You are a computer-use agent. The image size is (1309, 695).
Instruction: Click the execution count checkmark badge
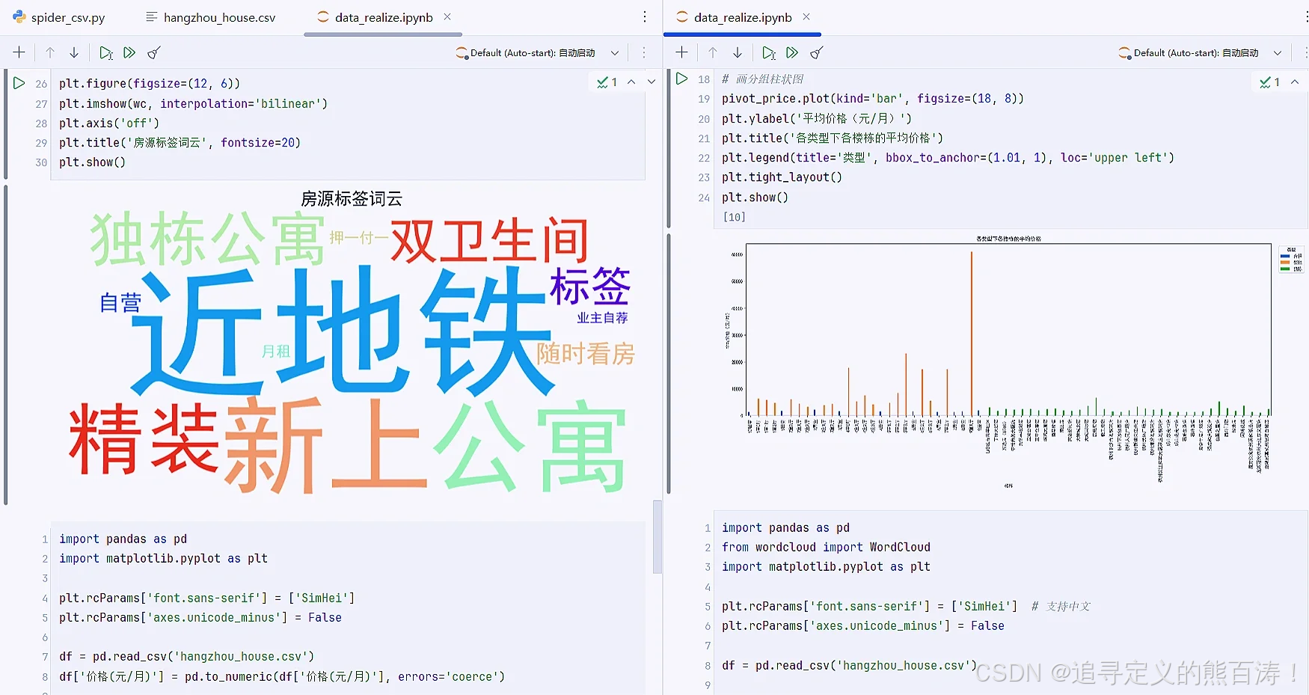click(x=605, y=82)
